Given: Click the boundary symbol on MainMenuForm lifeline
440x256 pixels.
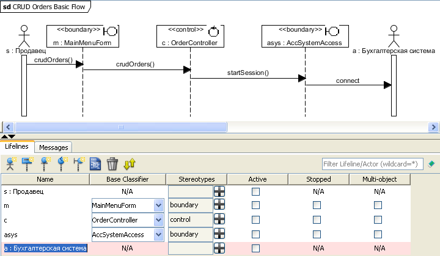Looking at the screenshot, I should (110, 31).
